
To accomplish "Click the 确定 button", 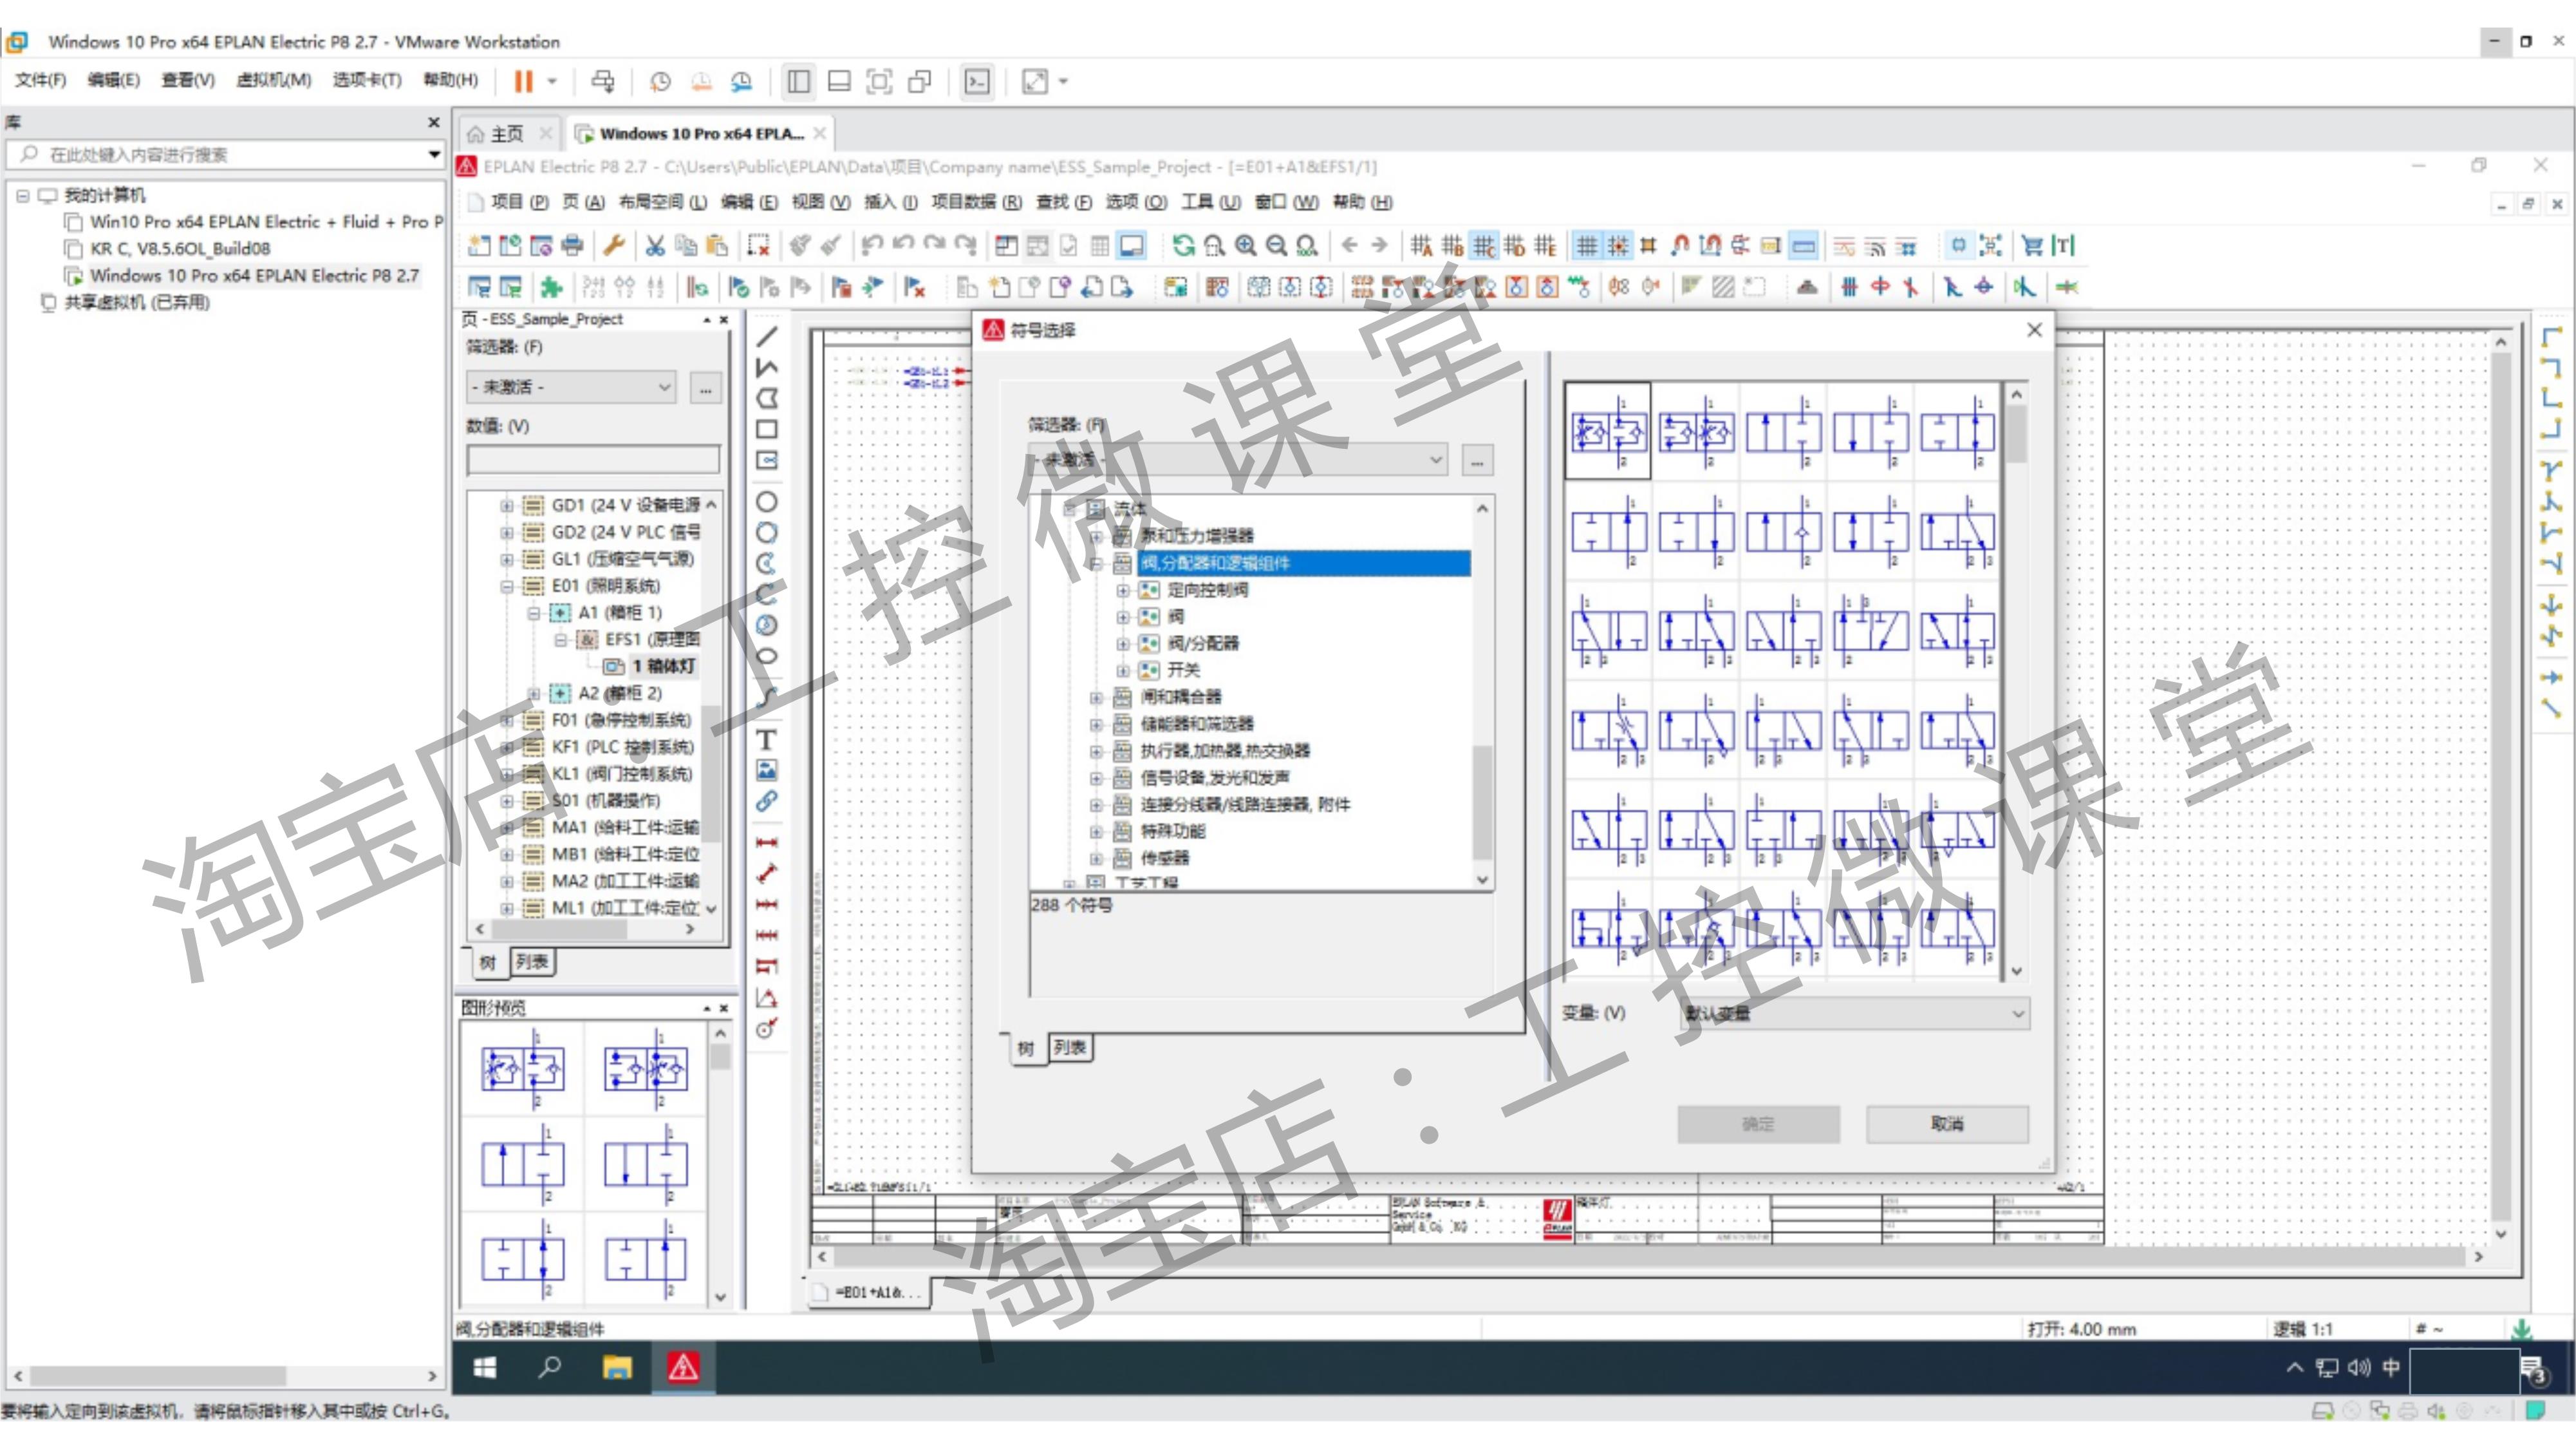I will coord(1758,1124).
